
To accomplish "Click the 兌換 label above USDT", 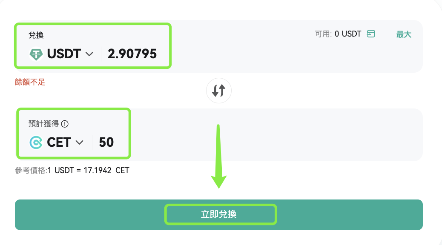I will pos(36,35).
